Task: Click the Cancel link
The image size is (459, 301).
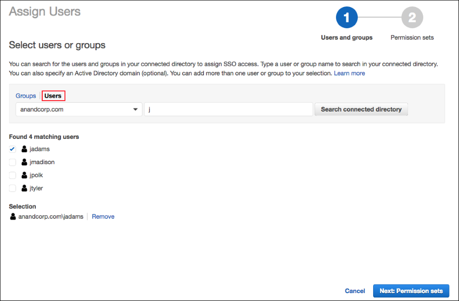Action: [x=354, y=291]
